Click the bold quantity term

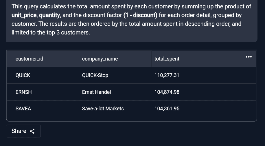pyautogui.click(x=49, y=15)
